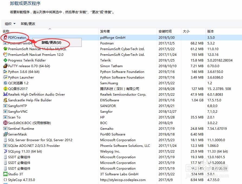Click version 5.0.20182.28034 cell
The image size is (242, 184).
tap(220, 60)
